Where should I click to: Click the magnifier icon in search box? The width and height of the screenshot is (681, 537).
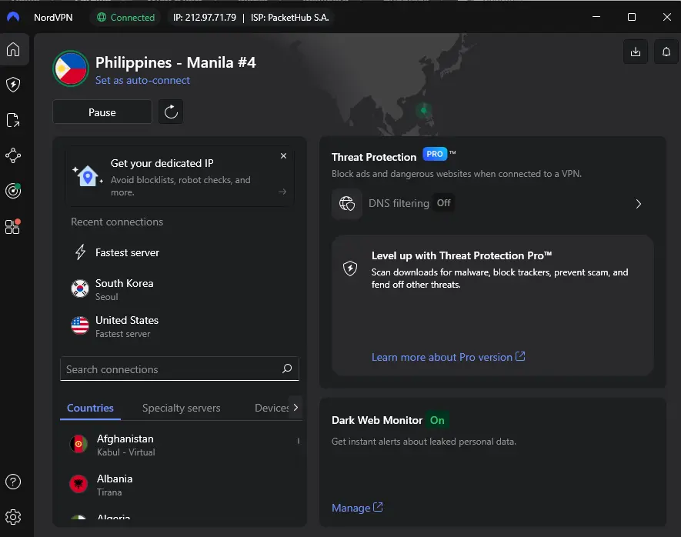pos(287,369)
